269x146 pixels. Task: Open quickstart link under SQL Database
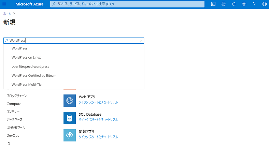[x=98, y=120]
